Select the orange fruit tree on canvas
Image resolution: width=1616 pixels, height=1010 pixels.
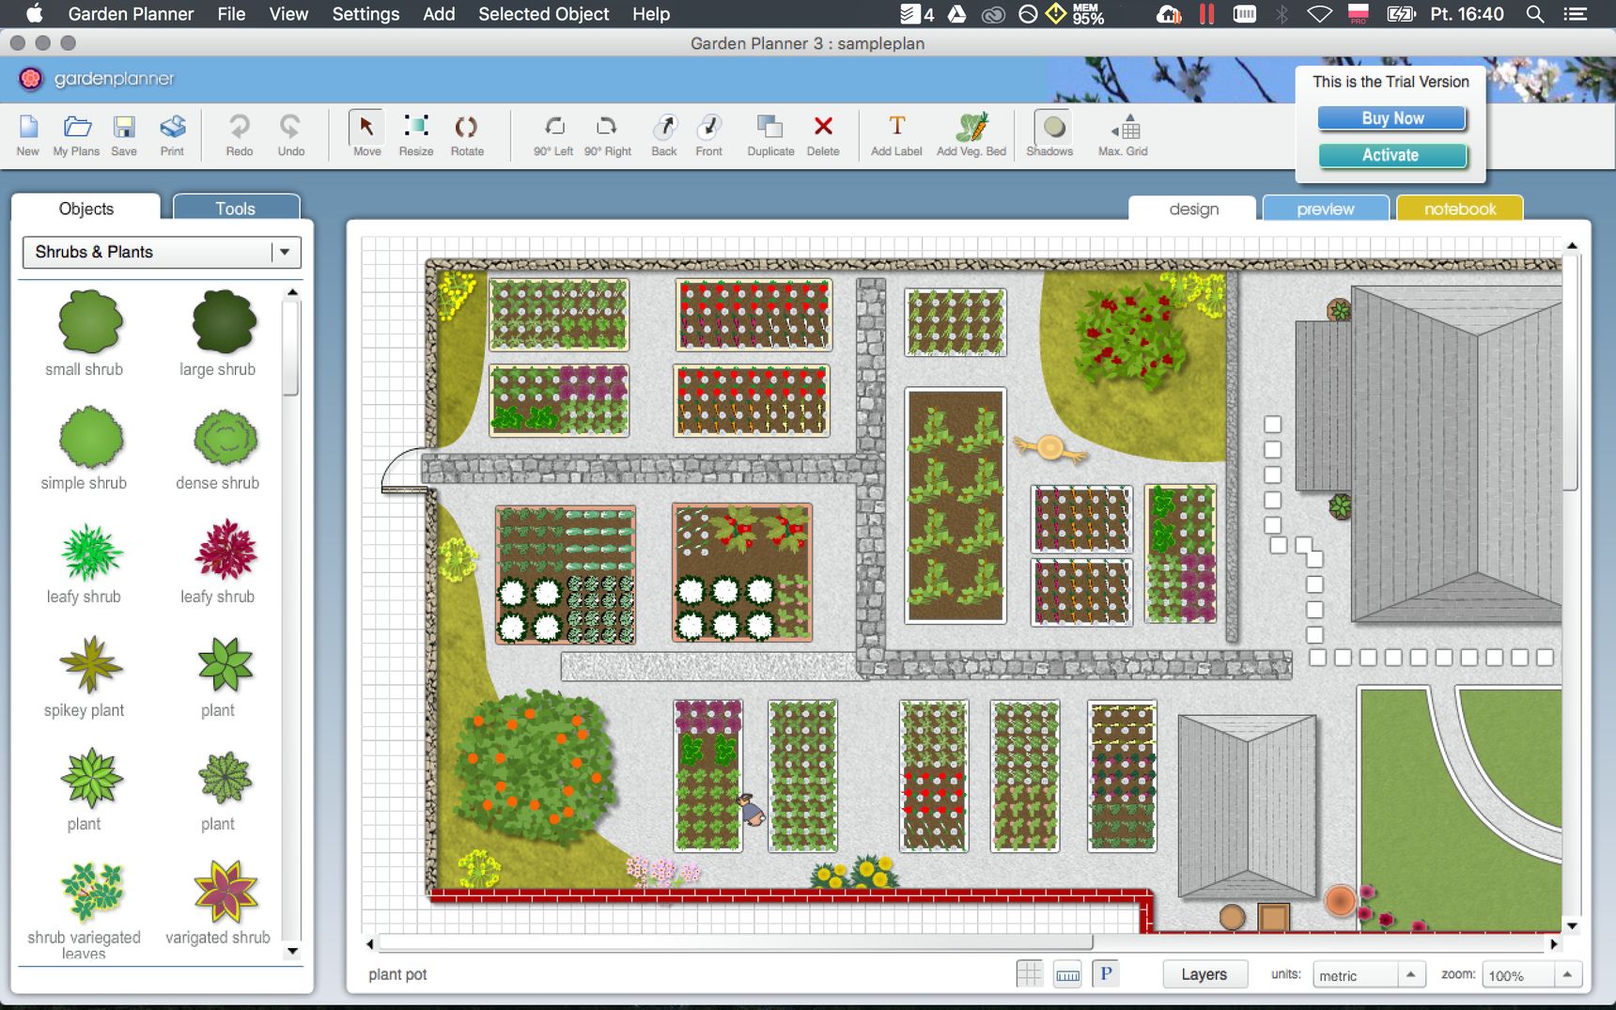coord(534,769)
